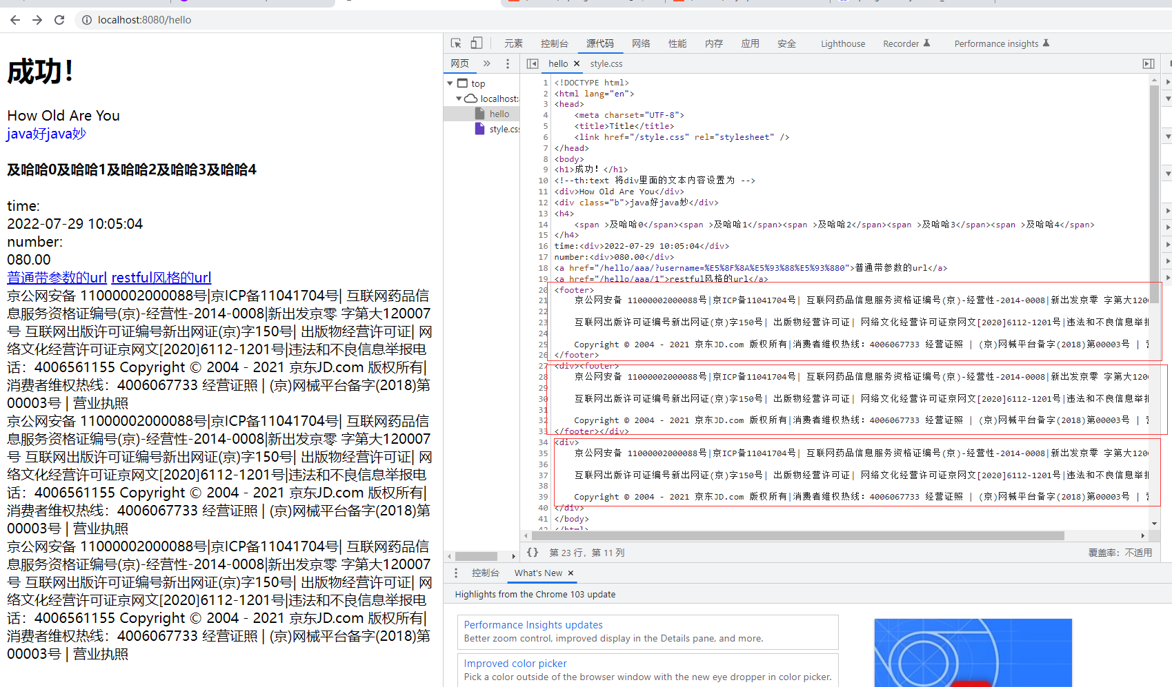This screenshot has width=1172, height=687.
Task: Click the file navigator horizontal scrollbar
Action: coord(476,556)
